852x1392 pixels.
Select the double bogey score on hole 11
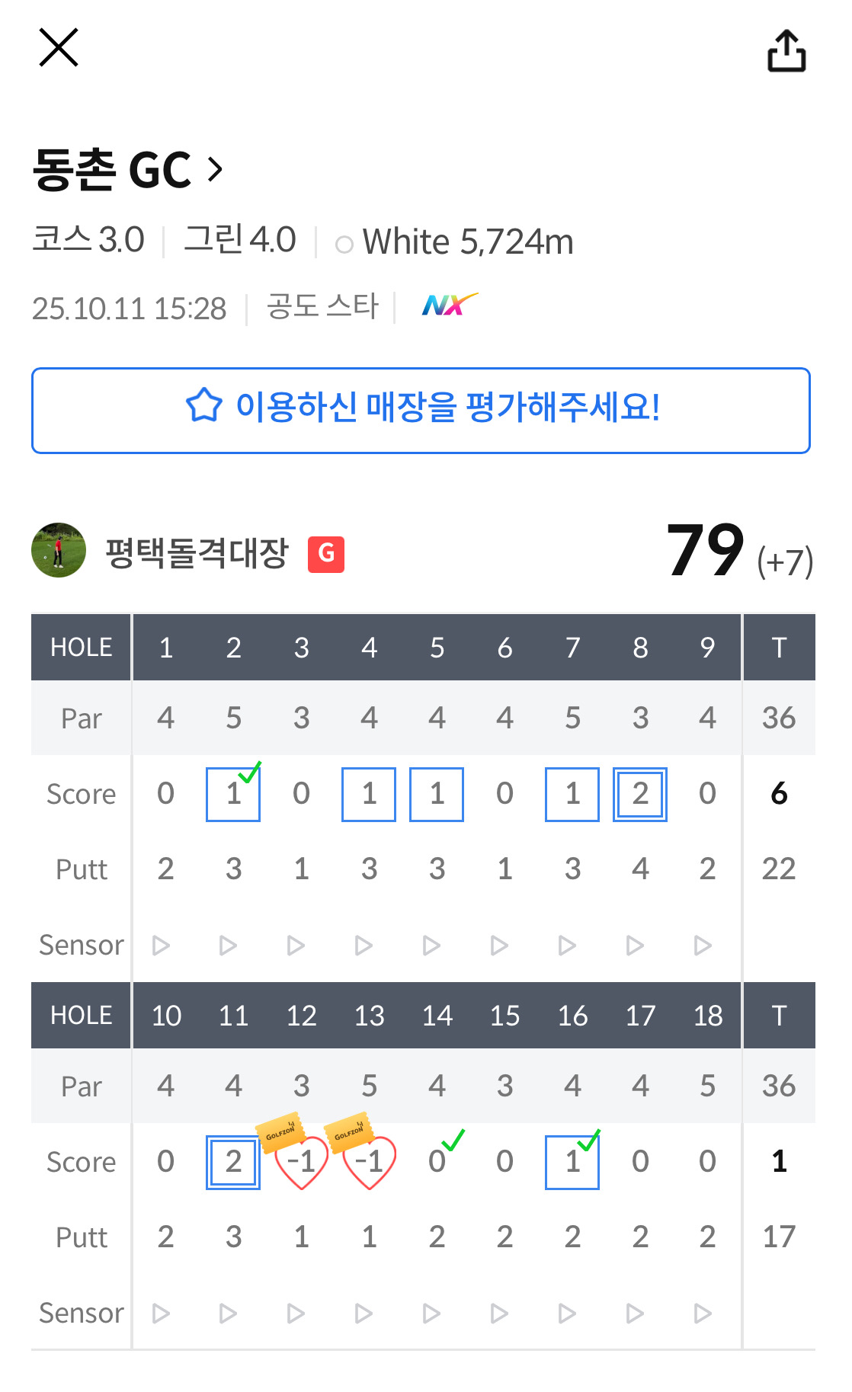tap(233, 1163)
